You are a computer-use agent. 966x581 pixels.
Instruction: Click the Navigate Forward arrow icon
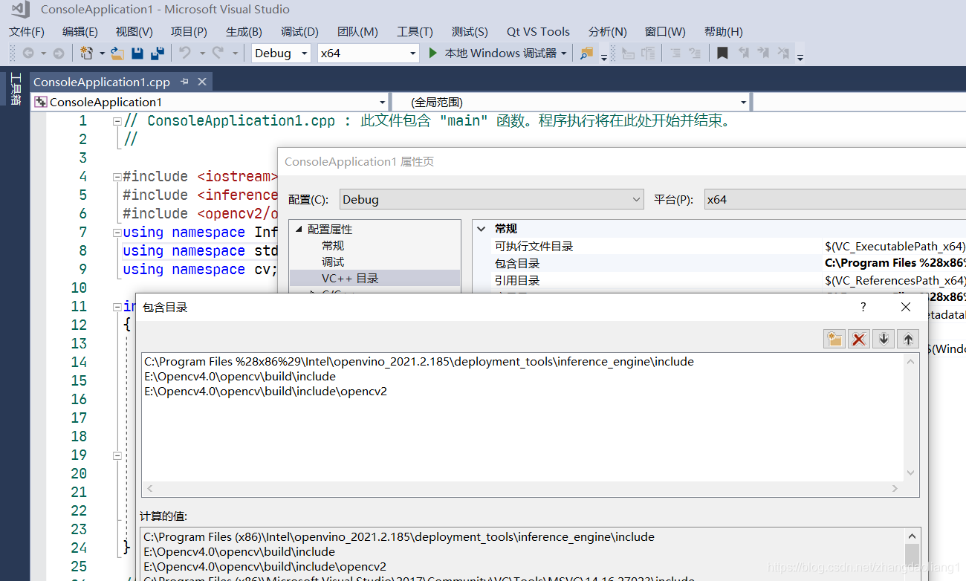click(x=58, y=53)
